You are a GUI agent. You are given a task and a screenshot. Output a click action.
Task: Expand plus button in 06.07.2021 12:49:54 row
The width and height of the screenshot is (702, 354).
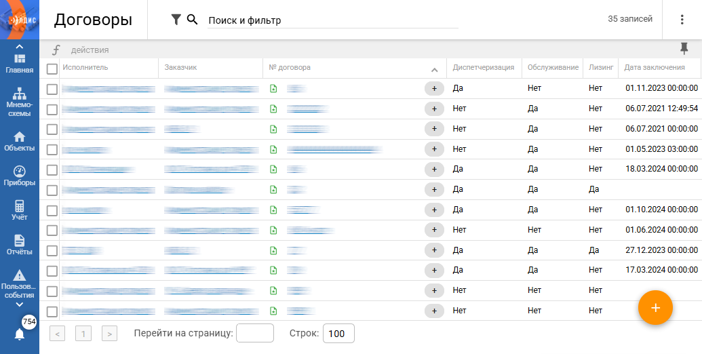point(434,109)
